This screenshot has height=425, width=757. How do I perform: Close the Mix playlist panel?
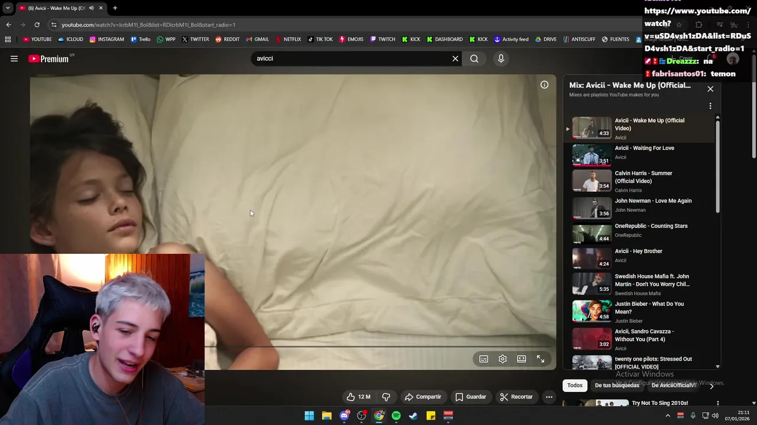tap(710, 89)
